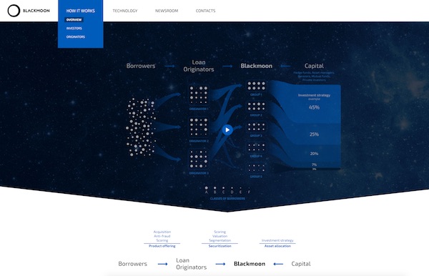Play the overview diagram video
This screenshot has height=276, width=429.
[227, 130]
